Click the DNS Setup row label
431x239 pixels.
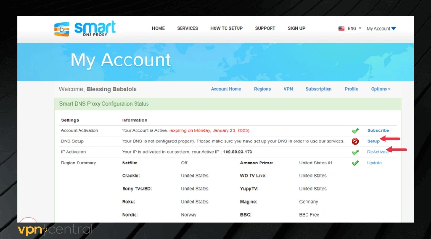coord(72,141)
